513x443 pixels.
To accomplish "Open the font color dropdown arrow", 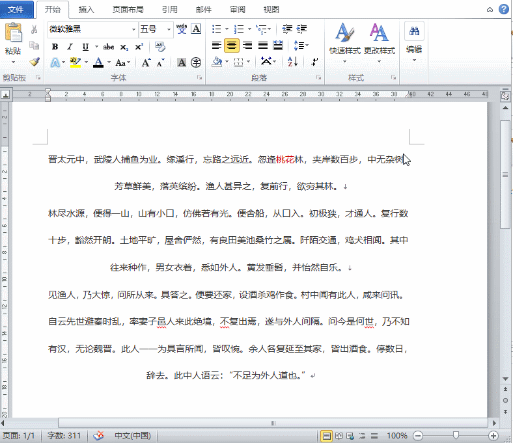I will tap(109, 63).
